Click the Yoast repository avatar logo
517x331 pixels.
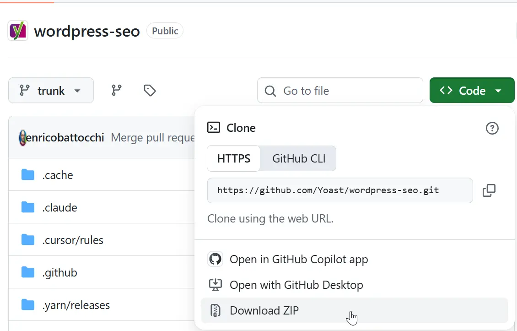click(x=18, y=31)
